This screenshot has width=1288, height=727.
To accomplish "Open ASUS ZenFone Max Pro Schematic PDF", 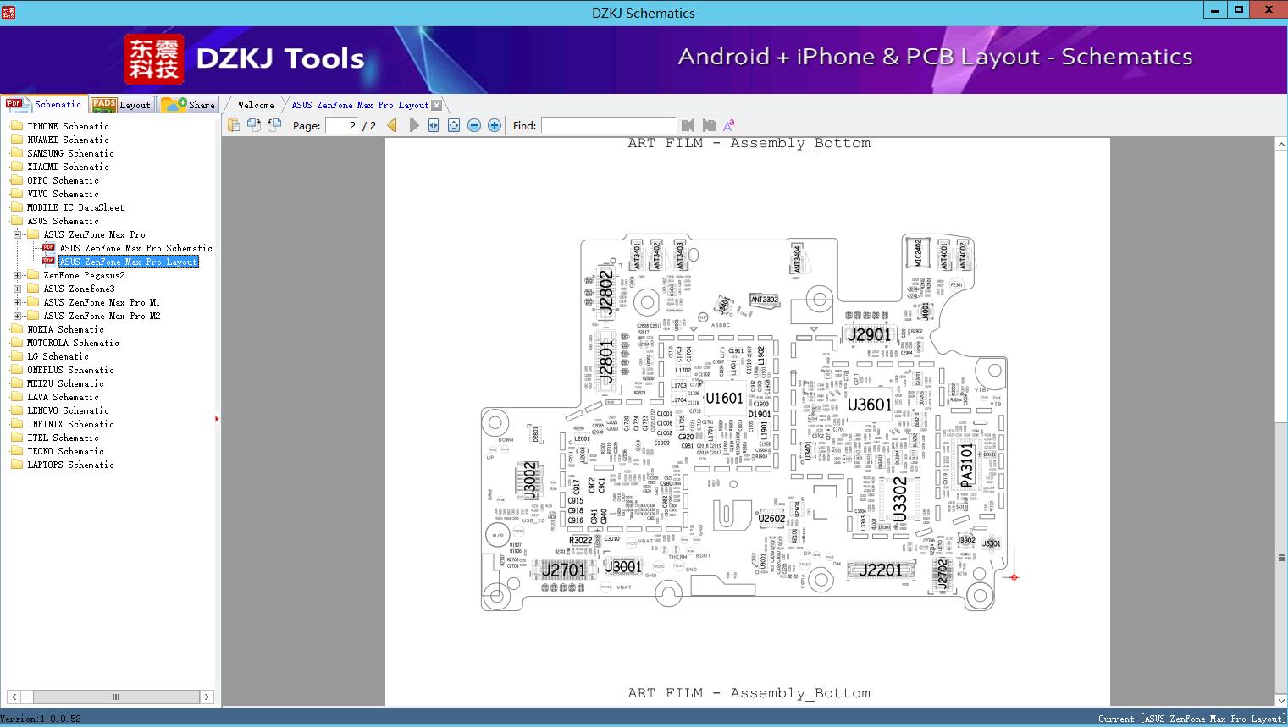I will [x=135, y=248].
